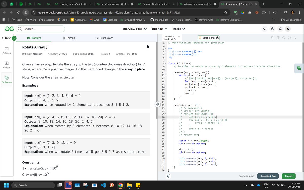This screenshot has width=304, height=190.
Task: Open the Notion - Home bookmark
Action: 181,20
